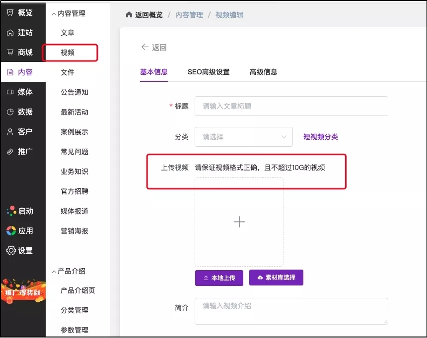This screenshot has width=427, height=338.
Task: Click the 推广 paperclip icon
Action: pos(10,151)
